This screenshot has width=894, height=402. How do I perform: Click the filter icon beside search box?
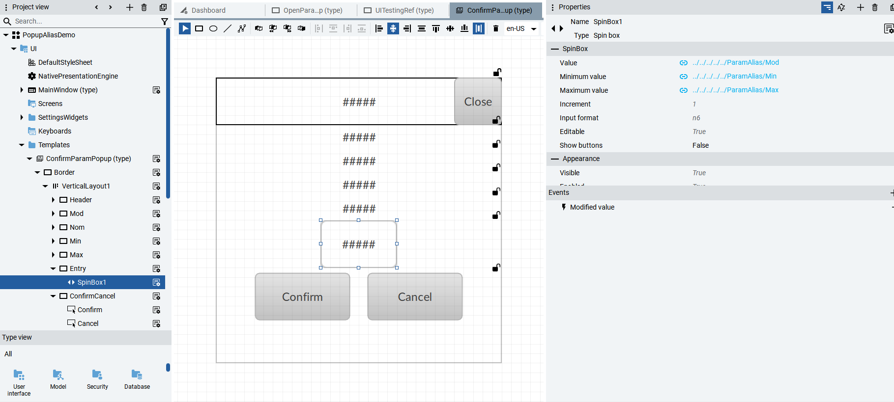[165, 21]
